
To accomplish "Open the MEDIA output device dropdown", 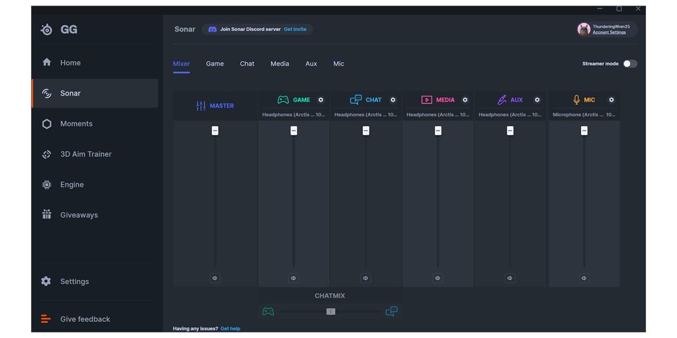I will [x=438, y=114].
